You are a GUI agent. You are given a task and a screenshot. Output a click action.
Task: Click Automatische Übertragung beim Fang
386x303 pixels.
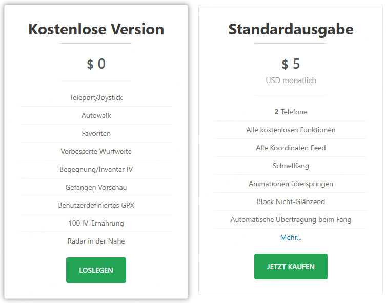[291, 219]
